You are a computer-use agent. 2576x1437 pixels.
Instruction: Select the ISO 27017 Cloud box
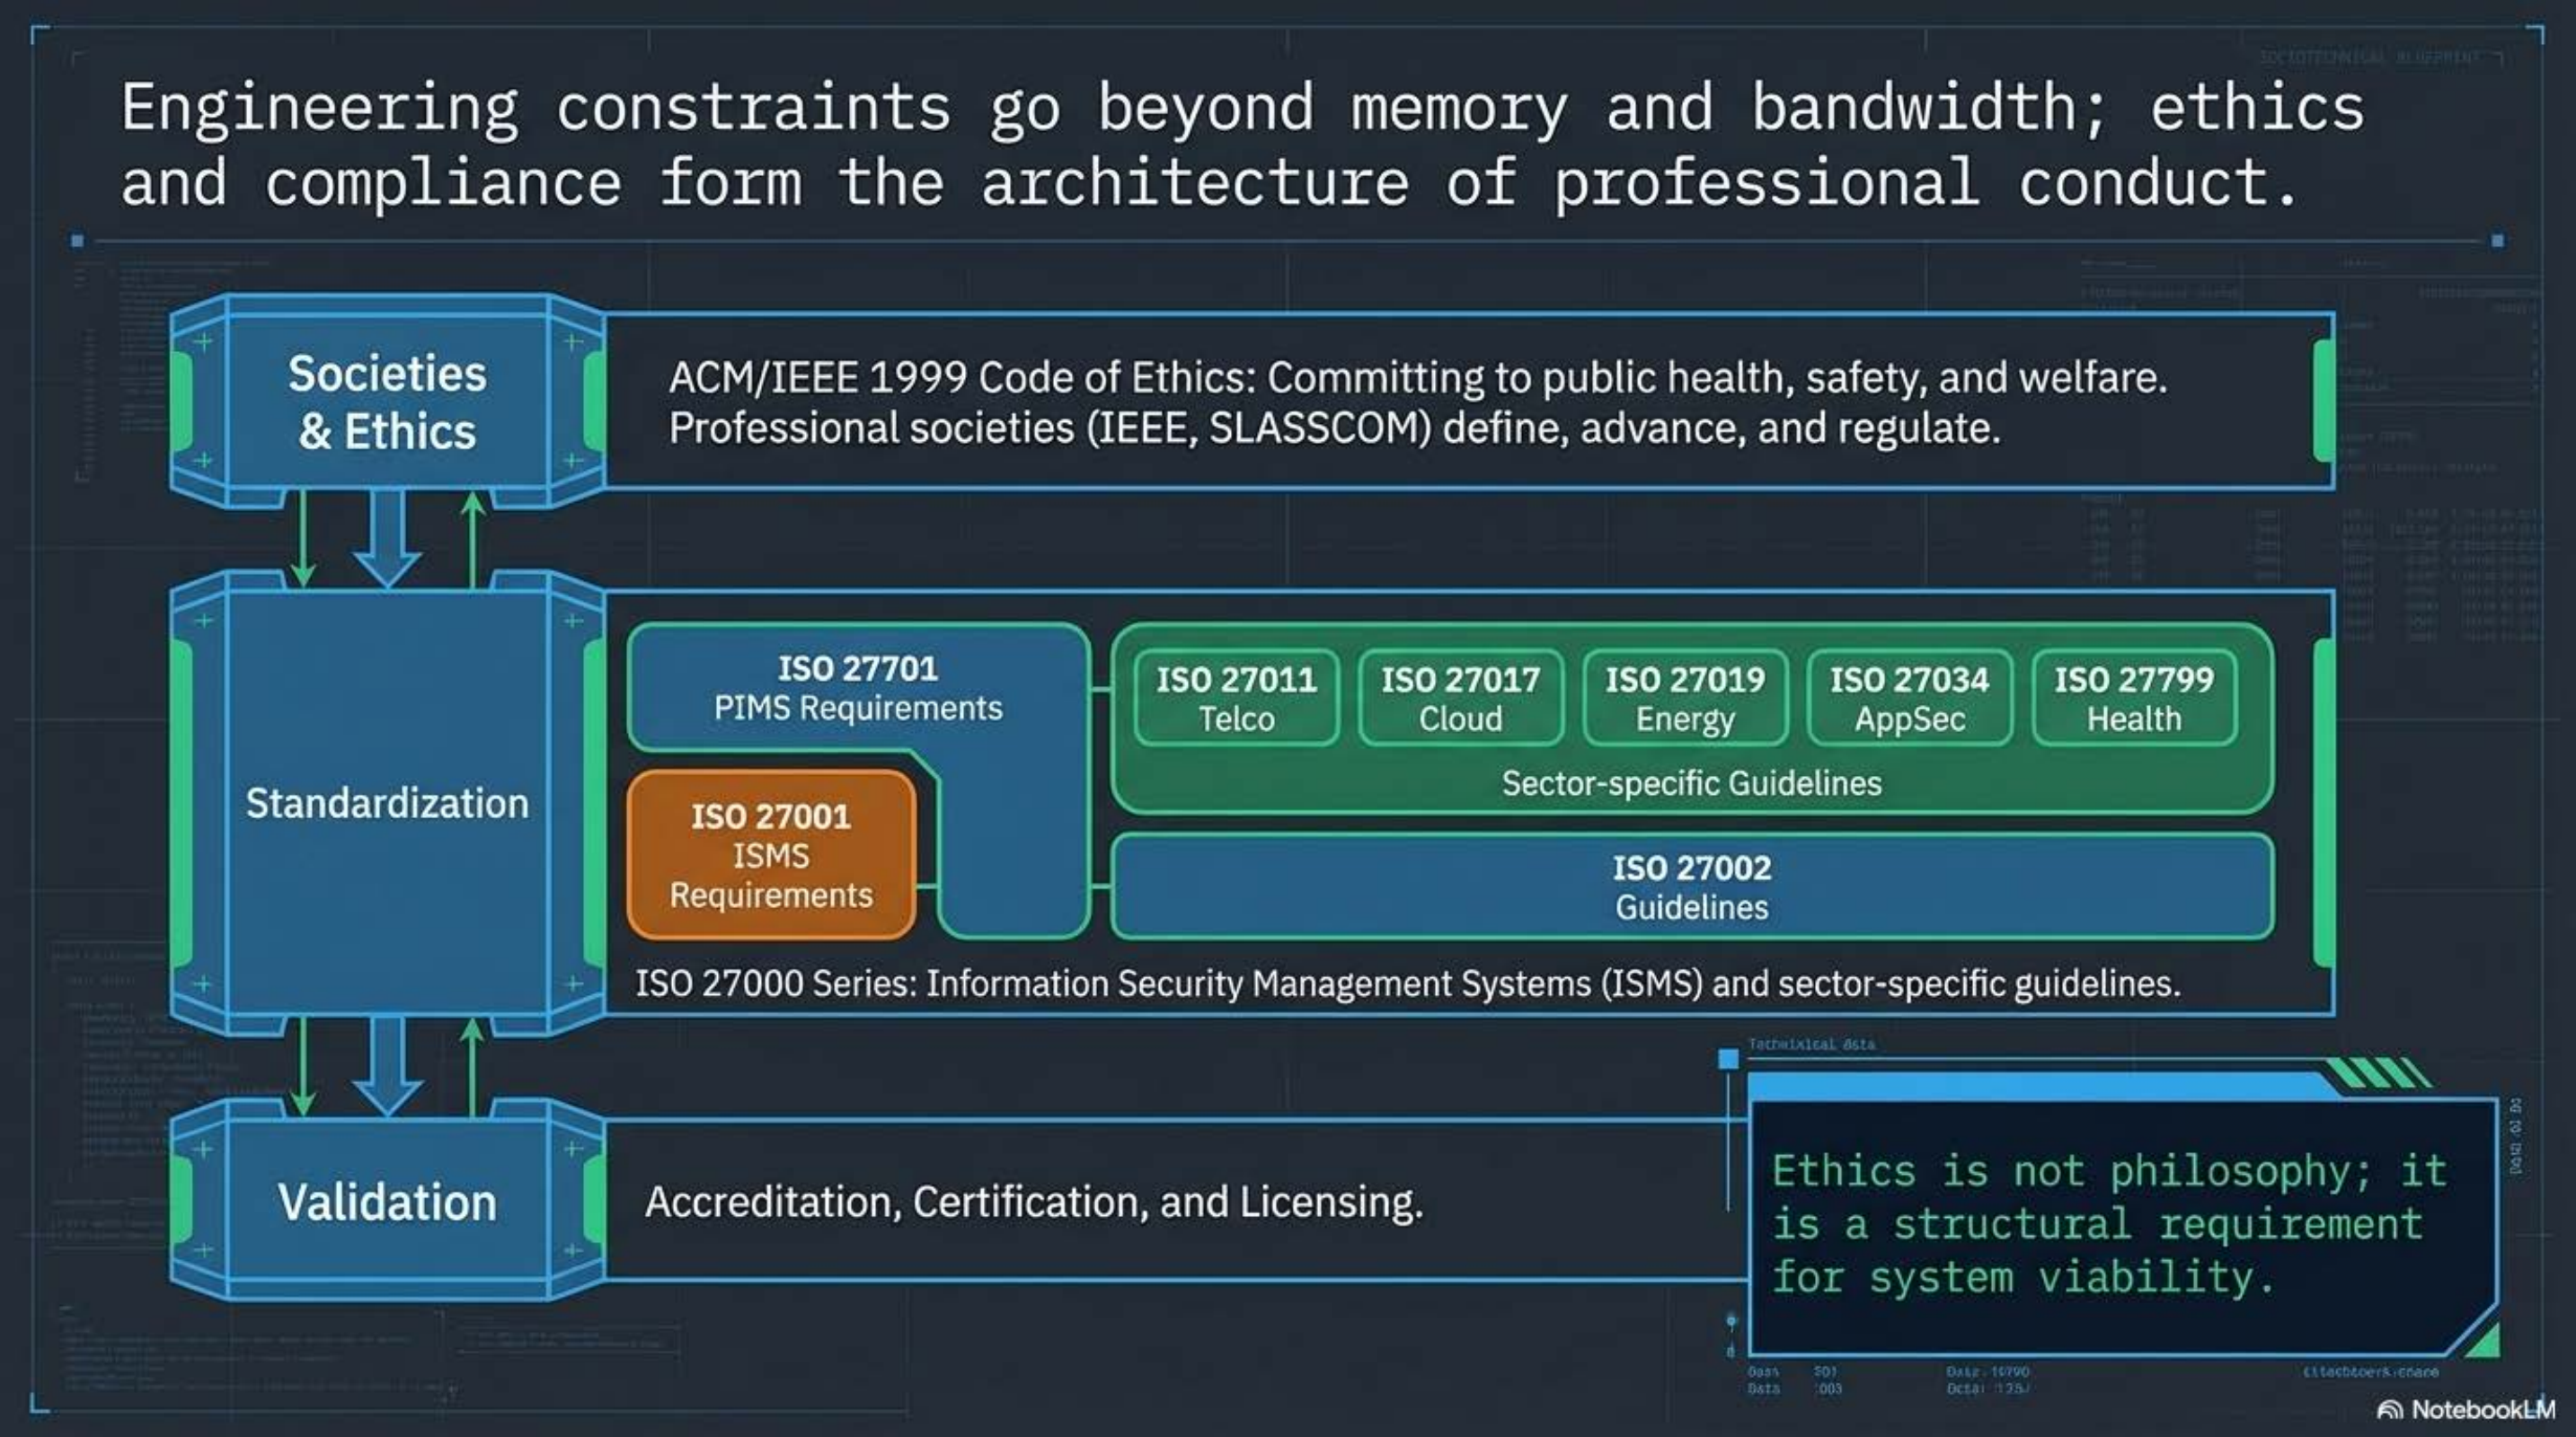pos(1460,698)
